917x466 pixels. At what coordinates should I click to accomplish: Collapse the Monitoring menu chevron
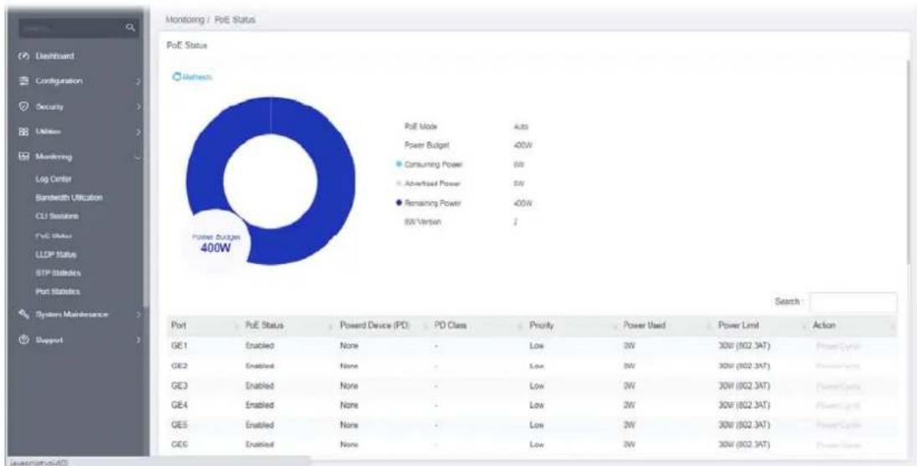pyautogui.click(x=138, y=157)
